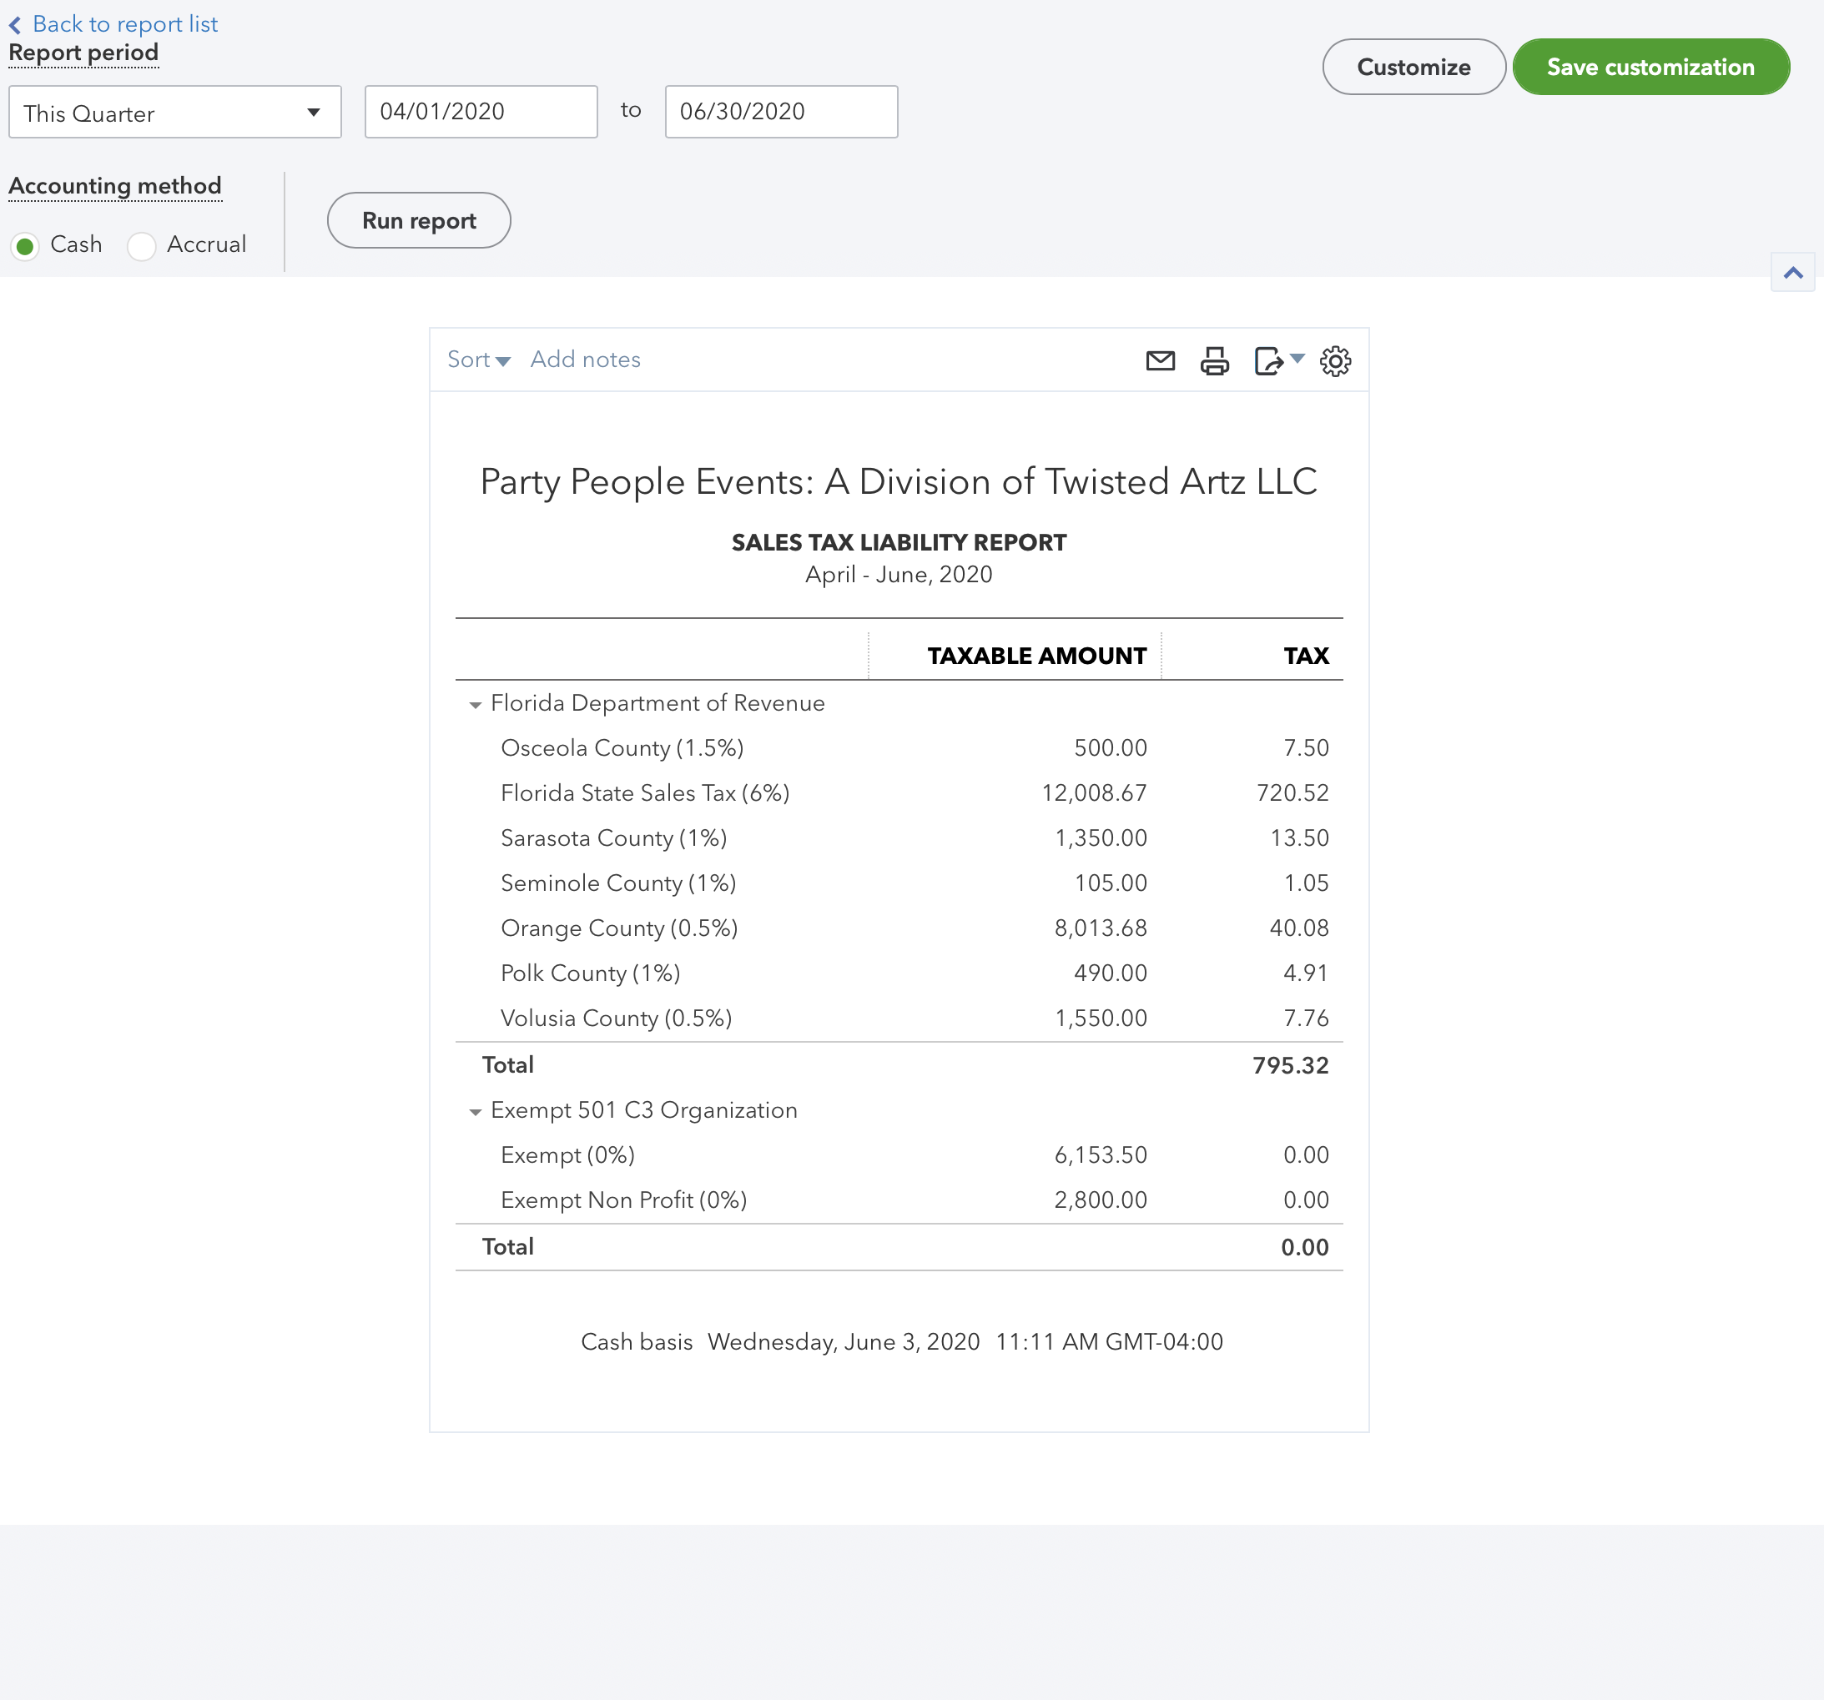
Task: Click the Report period label
Action: (x=83, y=53)
